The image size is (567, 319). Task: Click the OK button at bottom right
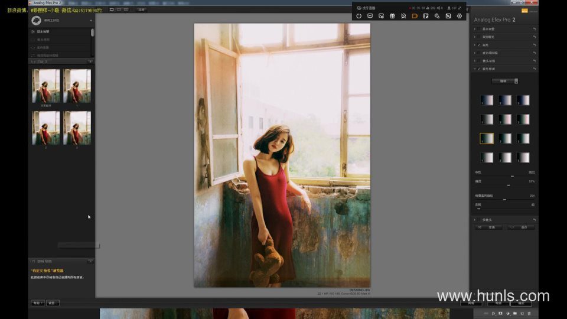(521, 303)
